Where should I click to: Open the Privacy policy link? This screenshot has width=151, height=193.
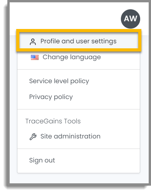[x=51, y=97]
